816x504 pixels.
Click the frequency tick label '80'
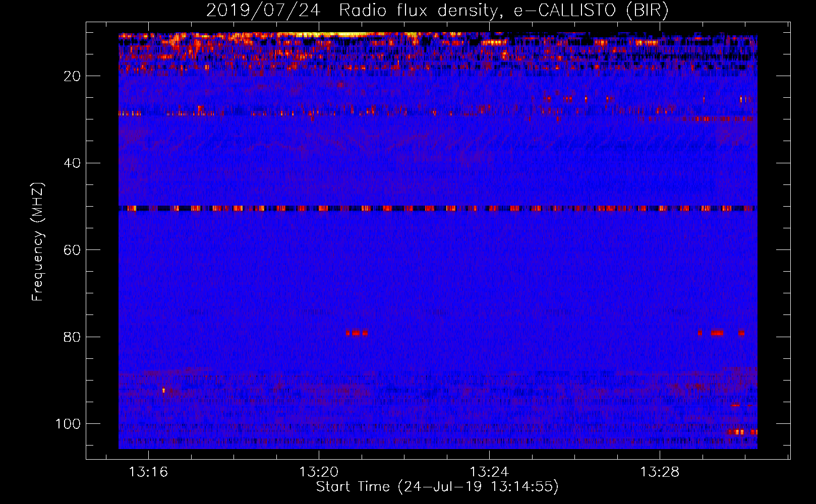click(x=72, y=337)
